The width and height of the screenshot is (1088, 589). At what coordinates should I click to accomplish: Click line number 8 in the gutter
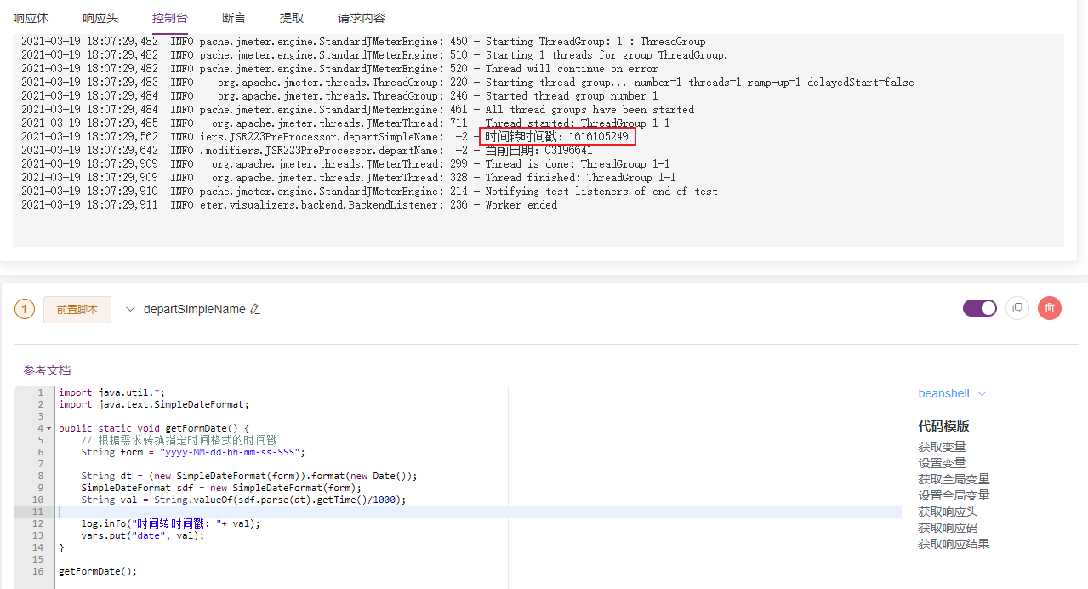click(x=40, y=476)
